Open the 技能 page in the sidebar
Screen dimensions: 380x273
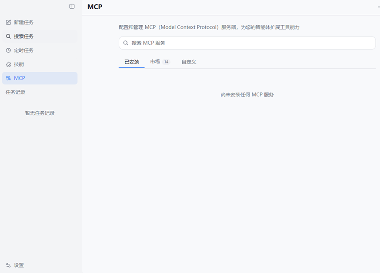(x=40, y=64)
